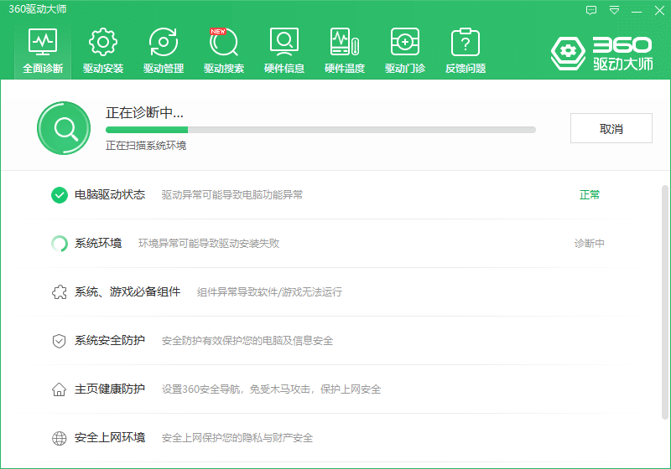Open the title bar message icon
This screenshot has height=469, width=671.
(591, 10)
